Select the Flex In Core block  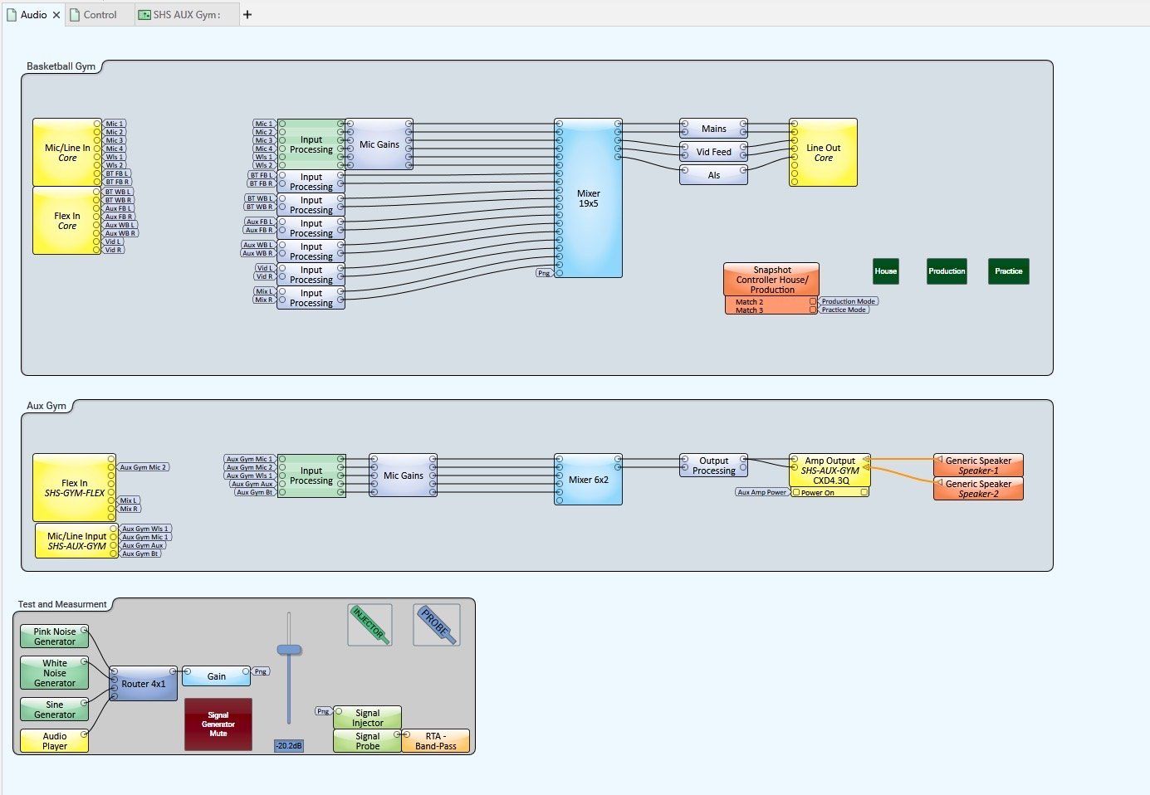[67, 221]
